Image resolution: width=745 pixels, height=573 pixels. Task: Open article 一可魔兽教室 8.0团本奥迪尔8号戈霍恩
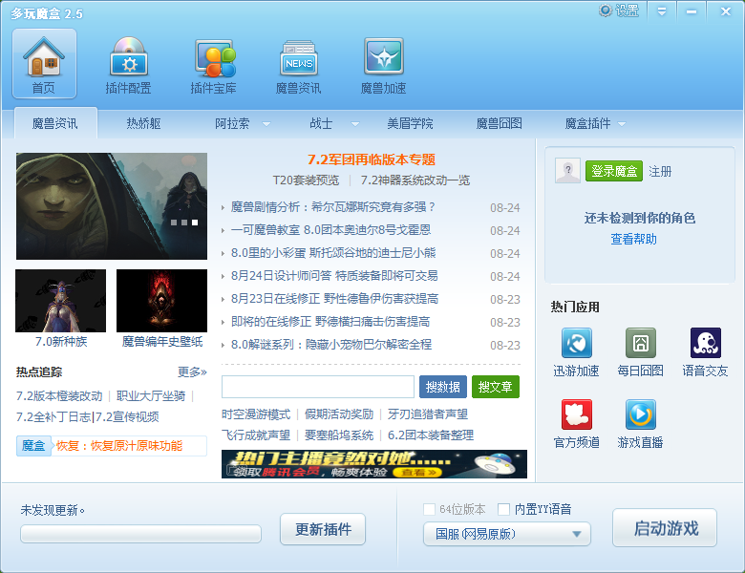(x=331, y=230)
